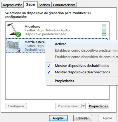Confirm with the Aceptar button
The height and width of the screenshot is (122, 118).
point(58,118)
